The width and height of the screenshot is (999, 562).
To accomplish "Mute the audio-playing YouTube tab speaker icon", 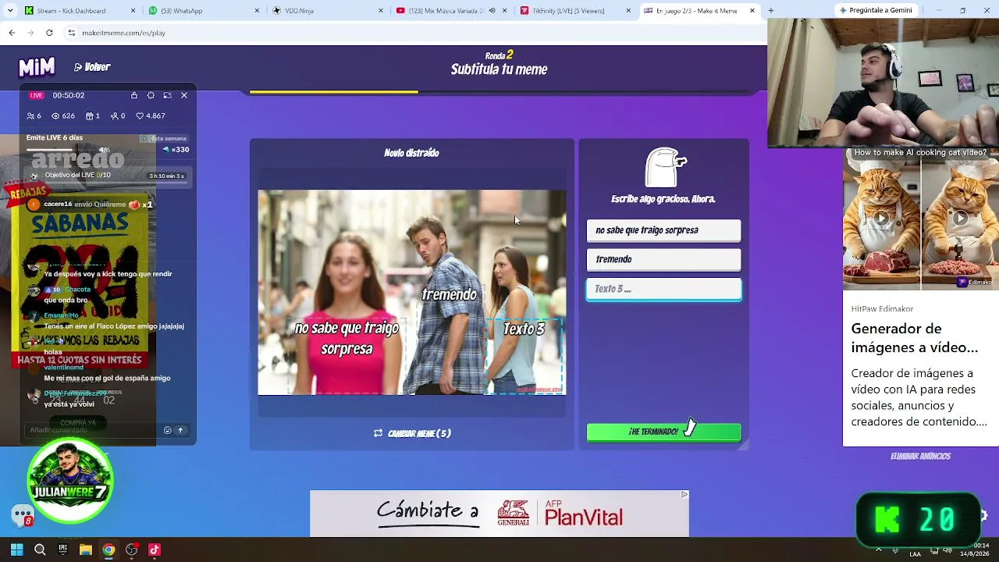I will click(491, 11).
